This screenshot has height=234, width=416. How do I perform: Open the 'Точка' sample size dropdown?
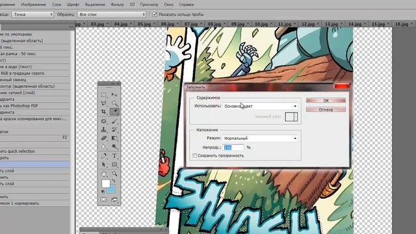(32, 14)
